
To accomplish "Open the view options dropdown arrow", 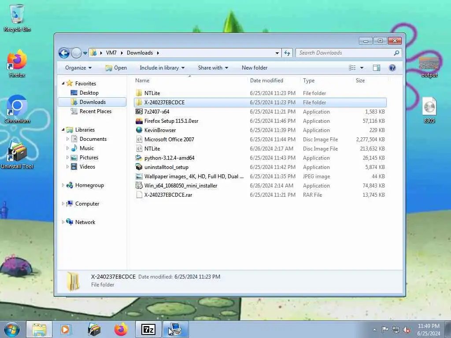I will point(362,68).
